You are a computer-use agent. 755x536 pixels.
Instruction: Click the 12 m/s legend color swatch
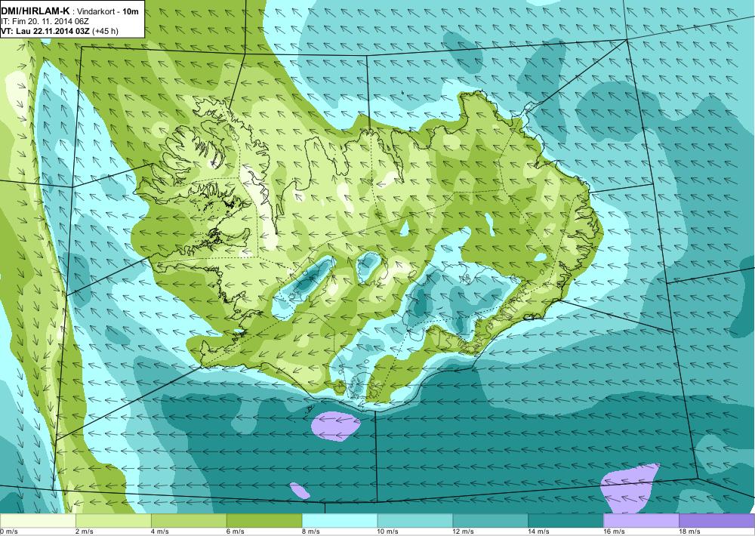490,521
